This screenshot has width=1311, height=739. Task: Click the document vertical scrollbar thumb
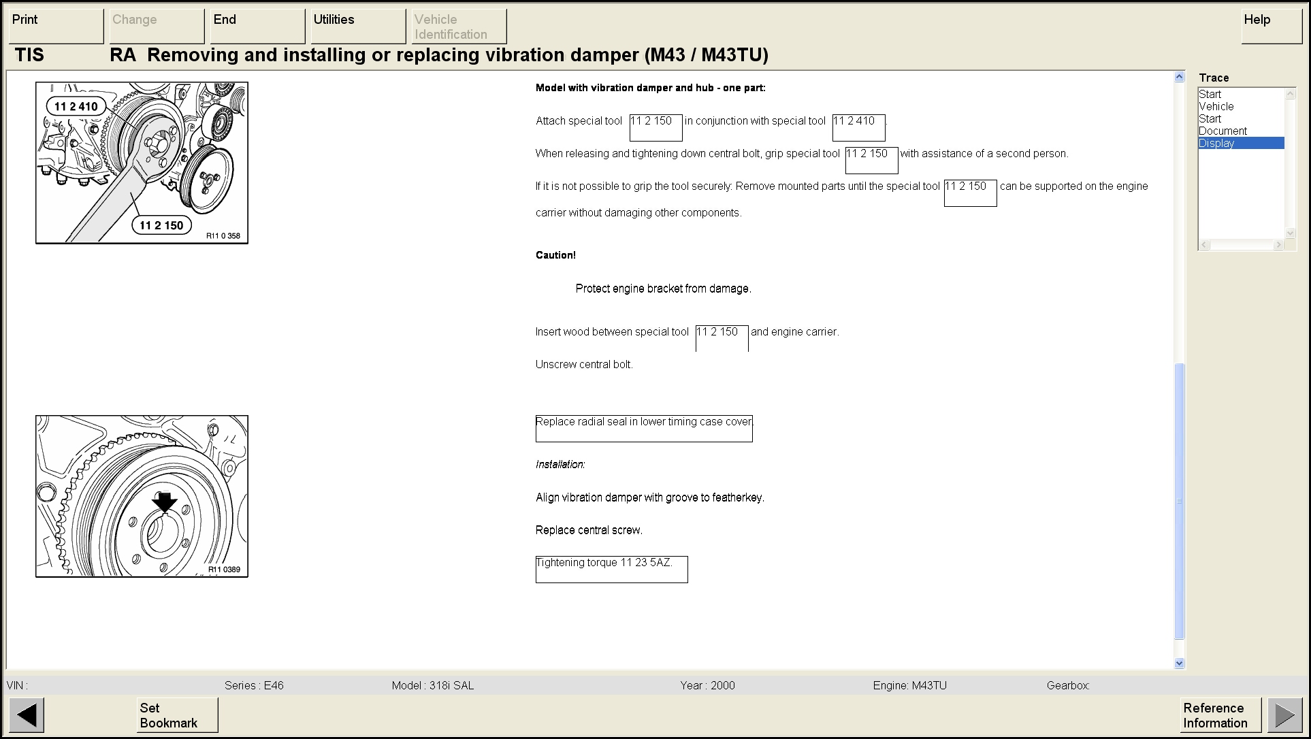(1180, 500)
